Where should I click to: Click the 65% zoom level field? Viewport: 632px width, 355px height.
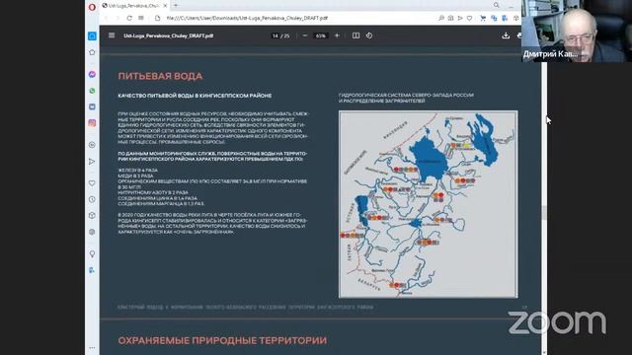pyautogui.click(x=320, y=35)
